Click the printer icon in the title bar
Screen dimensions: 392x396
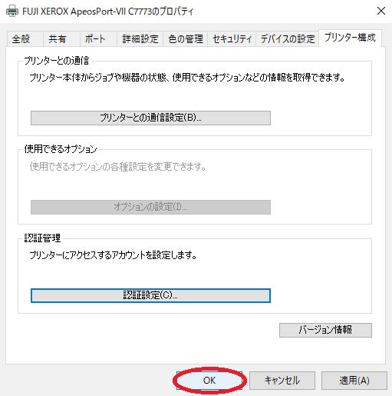12,11
